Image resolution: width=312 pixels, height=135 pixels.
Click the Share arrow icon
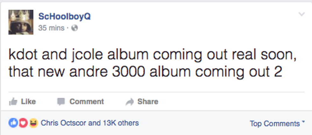click(129, 102)
